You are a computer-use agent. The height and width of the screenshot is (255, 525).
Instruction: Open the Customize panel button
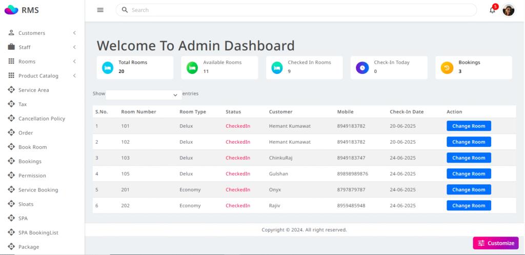pos(495,243)
